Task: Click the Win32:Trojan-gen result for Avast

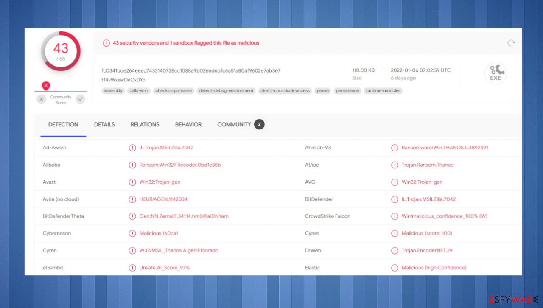Action: (x=160, y=182)
